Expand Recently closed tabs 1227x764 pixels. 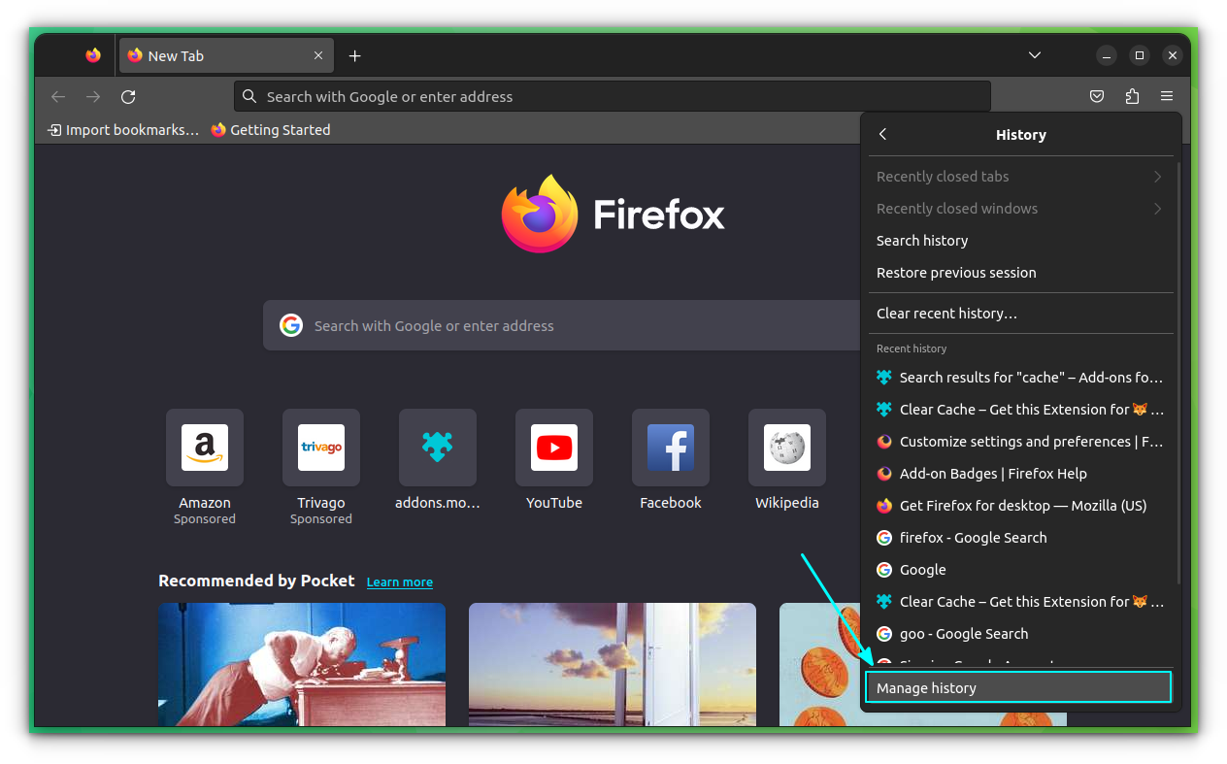[1019, 176]
